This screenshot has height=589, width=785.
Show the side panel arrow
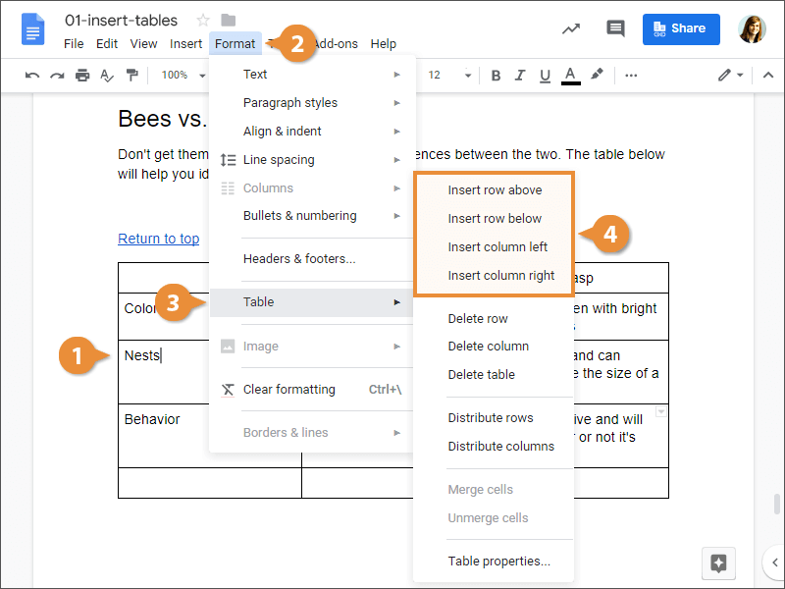click(774, 562)
